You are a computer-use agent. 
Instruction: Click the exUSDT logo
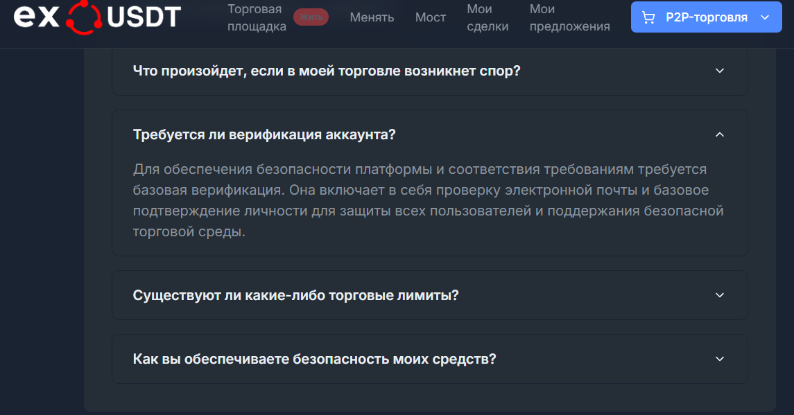(x=97, y=17)
